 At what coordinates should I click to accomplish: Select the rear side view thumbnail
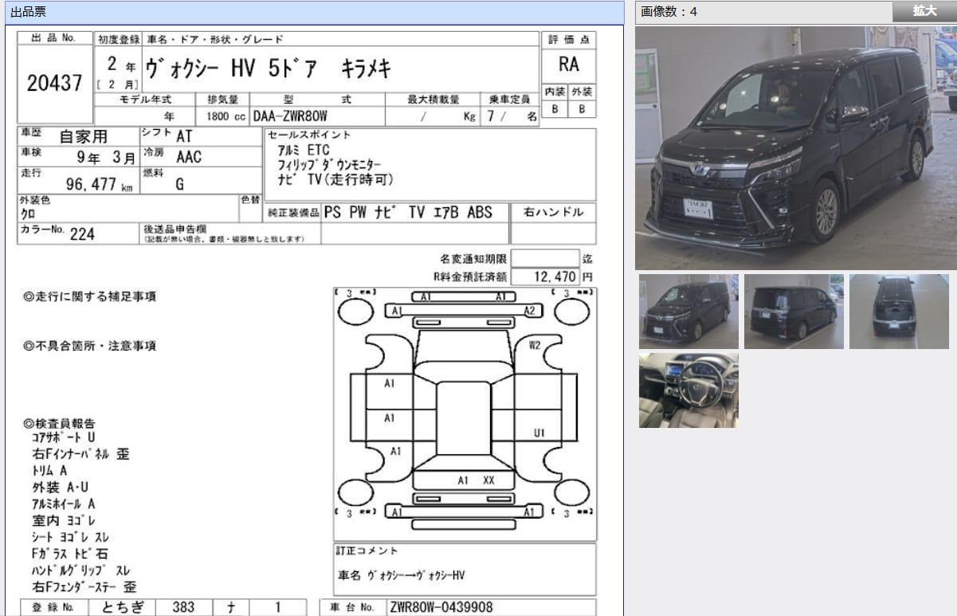(794, 312)
